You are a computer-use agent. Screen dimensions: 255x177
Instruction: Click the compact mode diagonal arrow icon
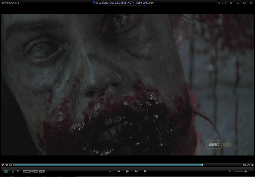[x=231, y=3]
